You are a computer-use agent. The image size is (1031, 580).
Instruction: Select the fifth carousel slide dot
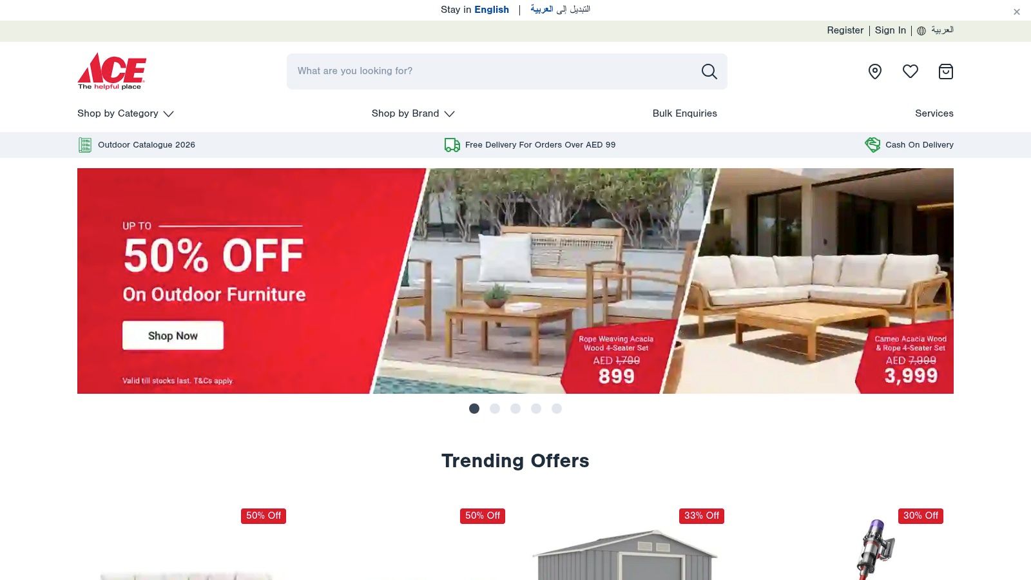coord(557,409)
